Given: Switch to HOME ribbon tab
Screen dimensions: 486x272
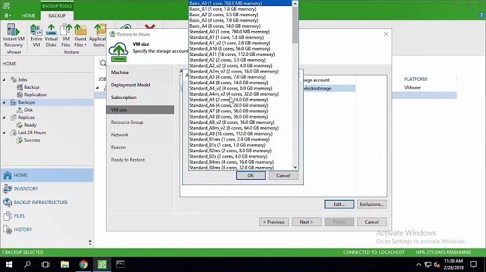Looking at the screenshot, I should [x=28, y=15].
